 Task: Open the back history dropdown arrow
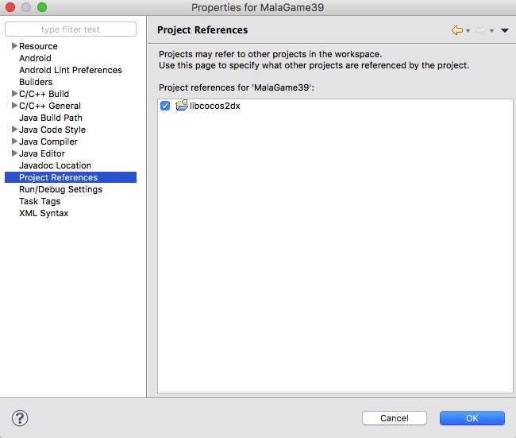(x=468, y=31)
